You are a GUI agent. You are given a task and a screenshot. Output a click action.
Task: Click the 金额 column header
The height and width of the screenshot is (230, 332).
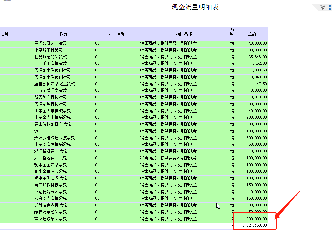(x=252, y=34)
